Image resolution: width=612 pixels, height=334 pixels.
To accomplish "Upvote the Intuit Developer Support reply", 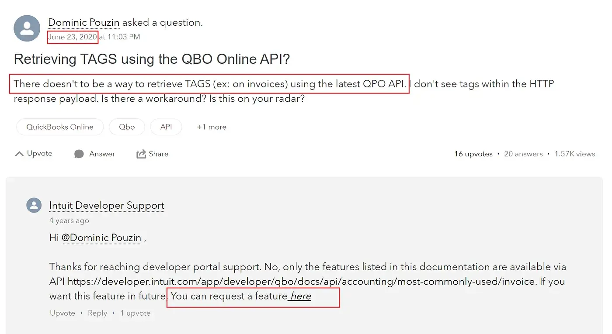I will [63, 313].
